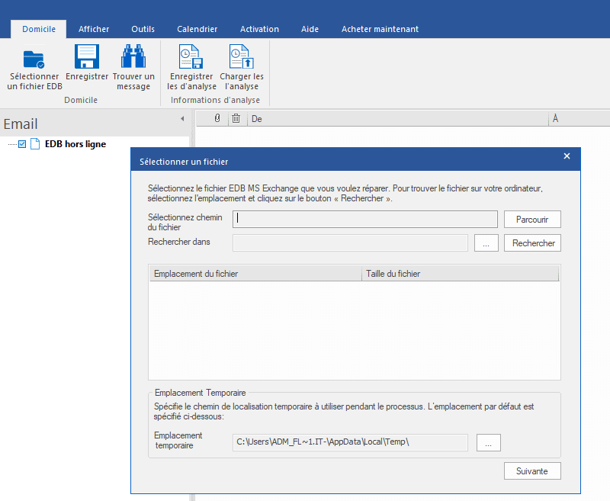Click the Sélectionner un fichier EDB icon
Image resolution: width=610 pixels, height=501 pixels.
[x=34, y=59]
